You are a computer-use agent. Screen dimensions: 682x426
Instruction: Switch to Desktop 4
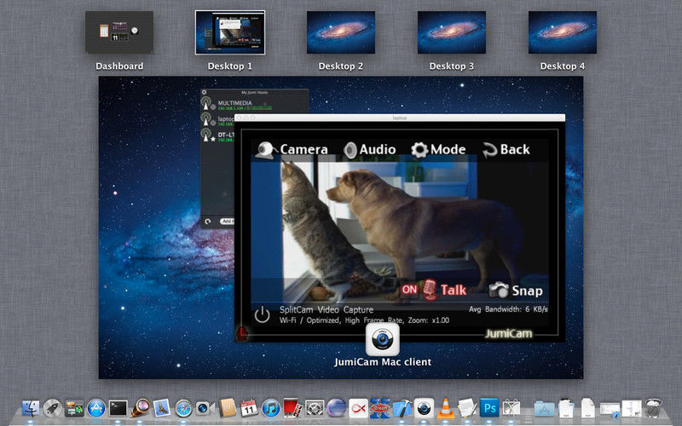point(563,32)
